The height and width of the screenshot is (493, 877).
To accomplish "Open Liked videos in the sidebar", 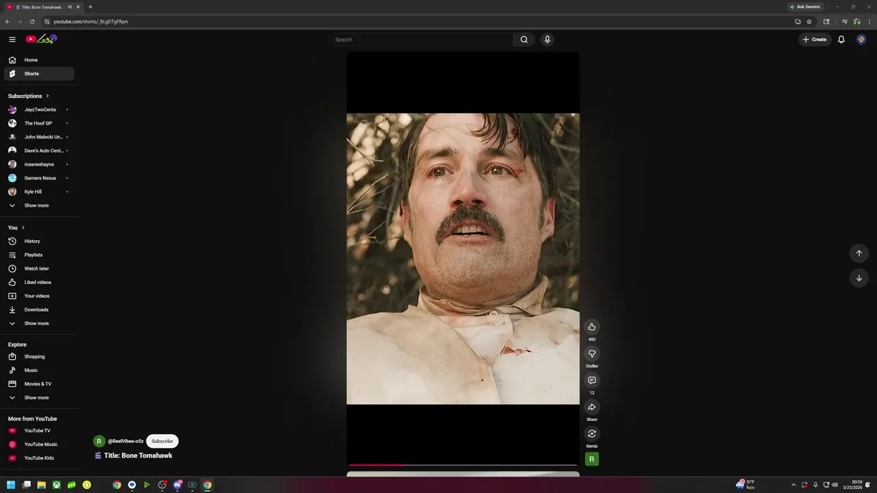I will 39,282.
